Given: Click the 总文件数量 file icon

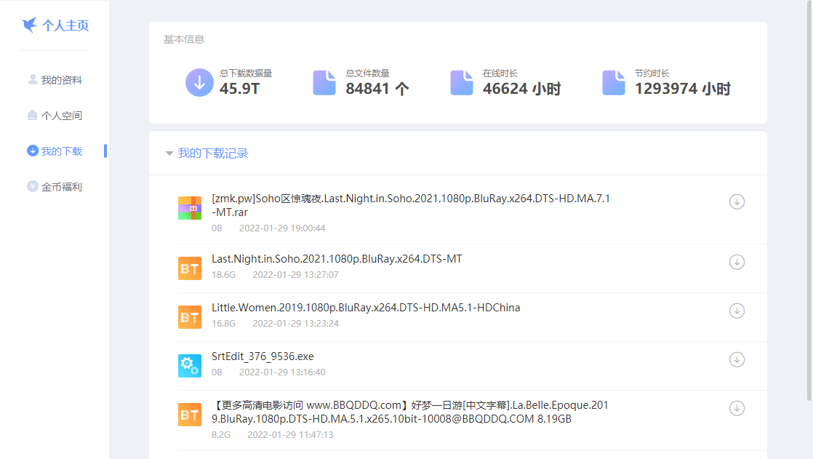Looking at the screenshot, I should [324, 83].
